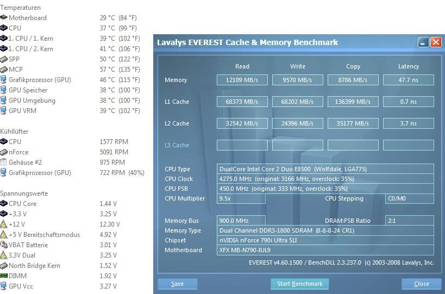The width and height of the screenshot is (445, 294).
Task: Click the +3.3 V voltage icon
Action: (x=4, y=214)
